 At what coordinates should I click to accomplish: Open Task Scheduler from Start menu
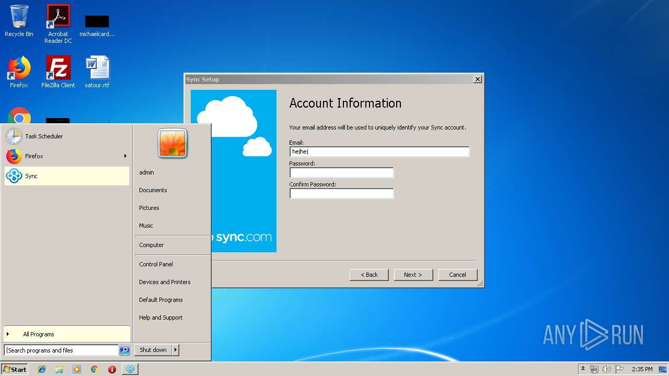click(67, 136)
